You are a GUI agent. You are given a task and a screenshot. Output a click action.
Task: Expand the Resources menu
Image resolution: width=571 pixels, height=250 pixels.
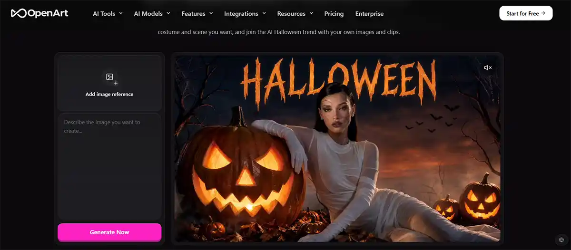pos(295,14)
